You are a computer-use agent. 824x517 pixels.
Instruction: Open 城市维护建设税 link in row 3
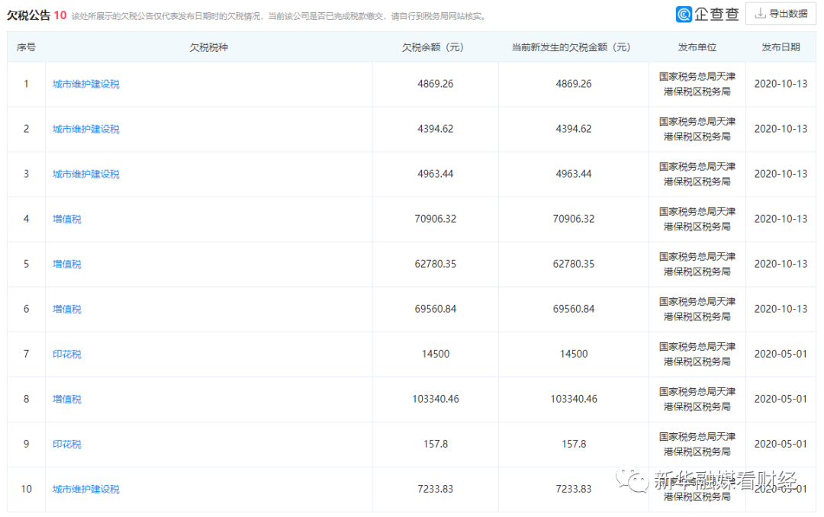[x=85, y=174]
